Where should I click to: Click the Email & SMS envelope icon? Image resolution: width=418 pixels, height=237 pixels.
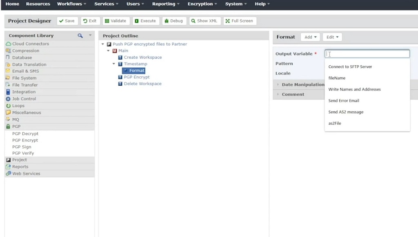[x=8, y=71]
